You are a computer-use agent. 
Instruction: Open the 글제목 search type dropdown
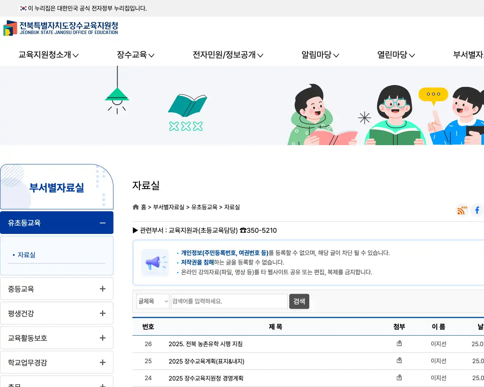point(153,301)
